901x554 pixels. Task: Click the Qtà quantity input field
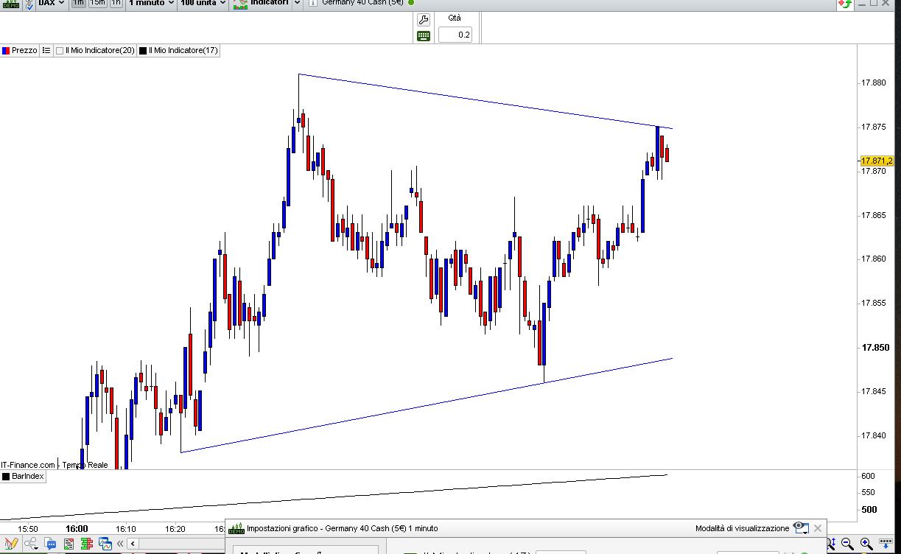pyautogui.click(x=455, y=35)
